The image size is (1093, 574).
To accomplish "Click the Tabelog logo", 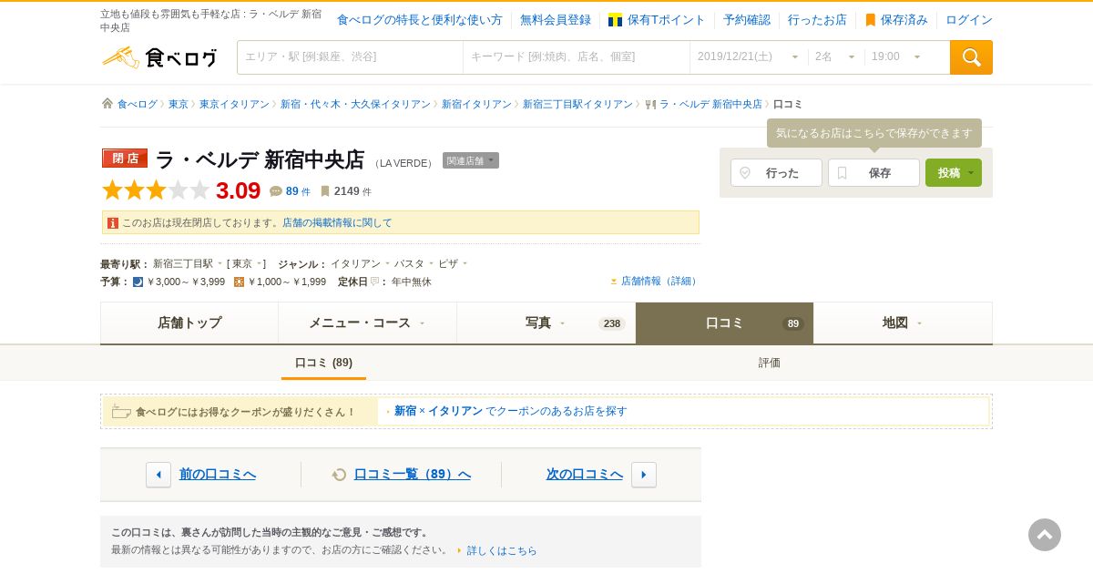I will click(x=159, y=57).
